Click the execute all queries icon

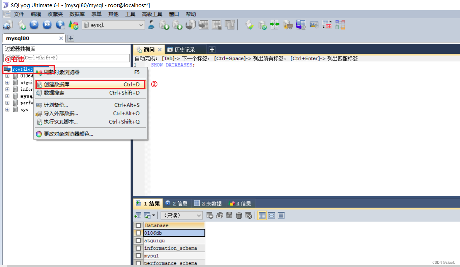coord(47,25)
